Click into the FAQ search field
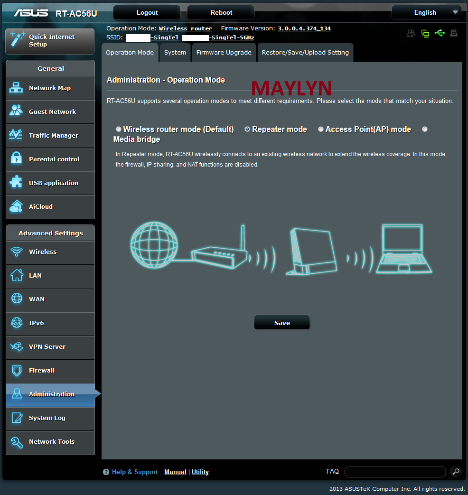 394,472
